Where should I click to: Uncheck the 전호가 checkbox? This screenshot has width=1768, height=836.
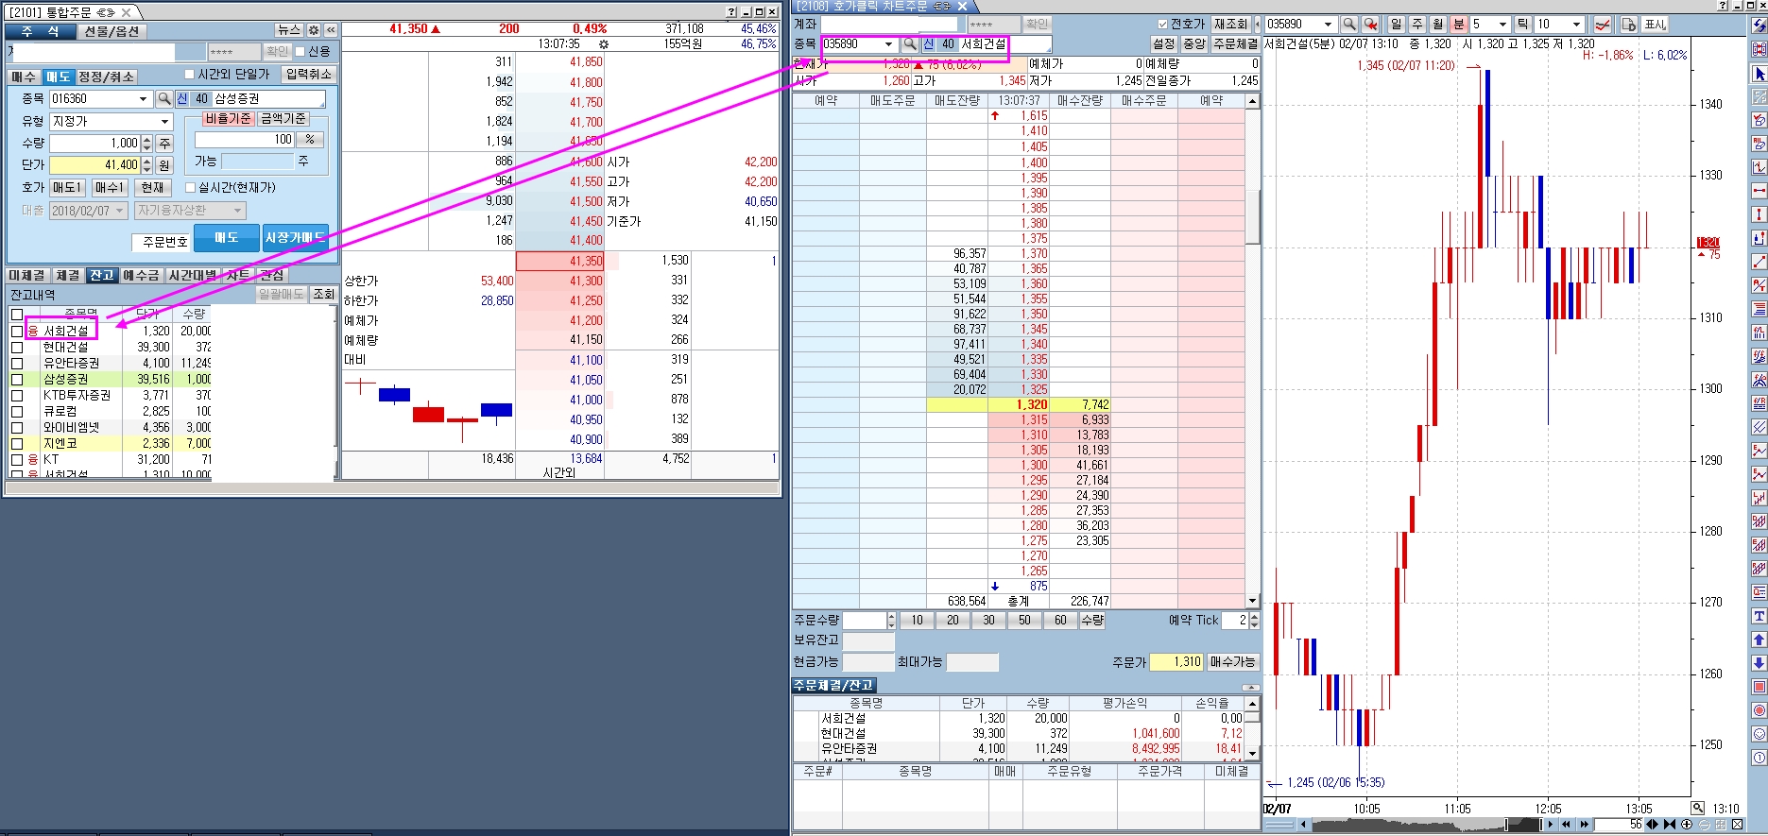pyautogui.click(x=1163, y=25)
